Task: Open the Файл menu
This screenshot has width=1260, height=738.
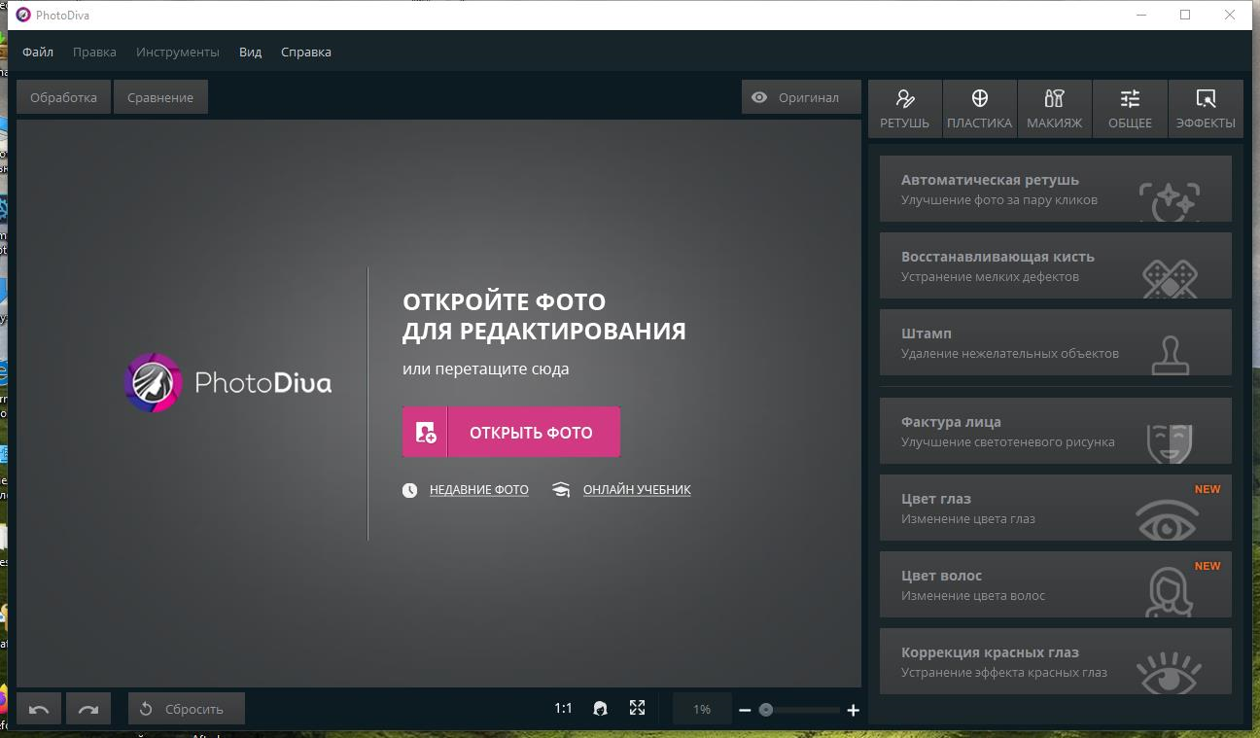Action: (38, 52)
